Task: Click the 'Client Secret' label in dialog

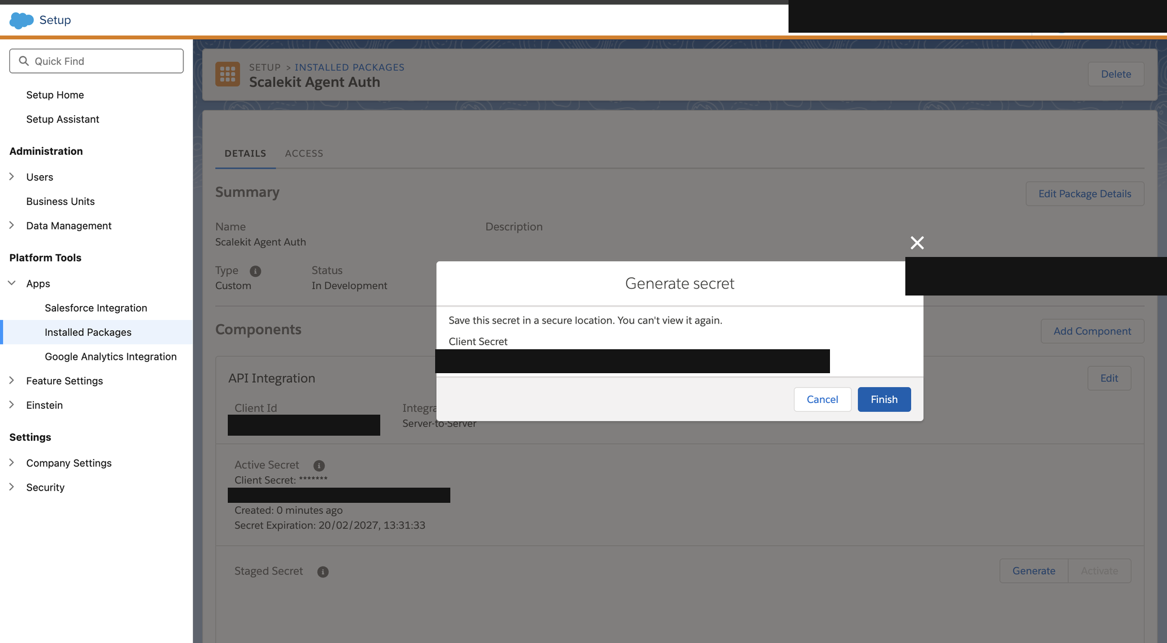Action: pyautogui.click(x=478, y=342)
